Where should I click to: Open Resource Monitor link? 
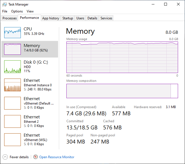pos(57,157)
